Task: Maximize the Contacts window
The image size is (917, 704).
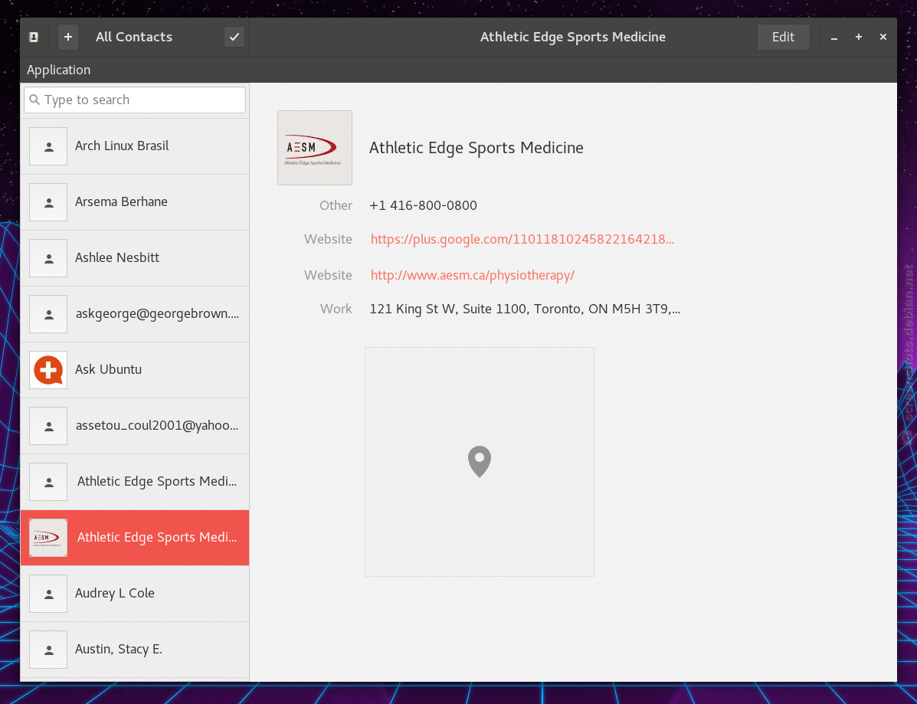Action: pos(859,37)
